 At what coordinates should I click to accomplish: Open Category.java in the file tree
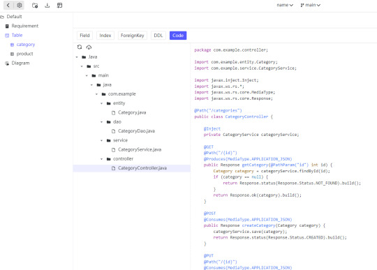[132, 112]
